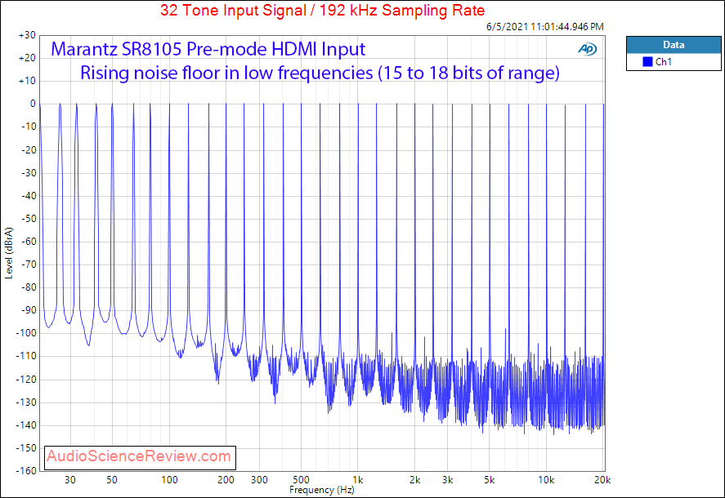Click the AudioScienceReview.com label box
Image resolution: width=725 pixels, height=498 pixels.
tap(140, 457)
